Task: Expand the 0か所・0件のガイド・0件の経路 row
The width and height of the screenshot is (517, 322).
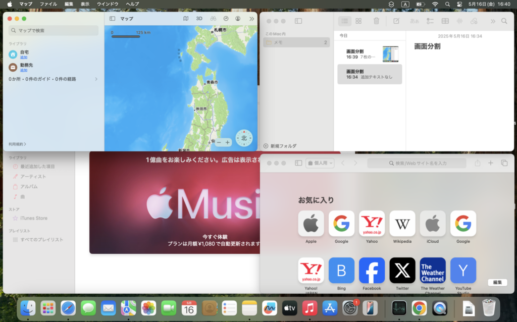Action: 54,79
